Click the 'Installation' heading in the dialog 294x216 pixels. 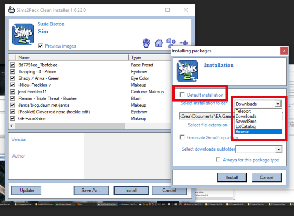tap(219, 65)
